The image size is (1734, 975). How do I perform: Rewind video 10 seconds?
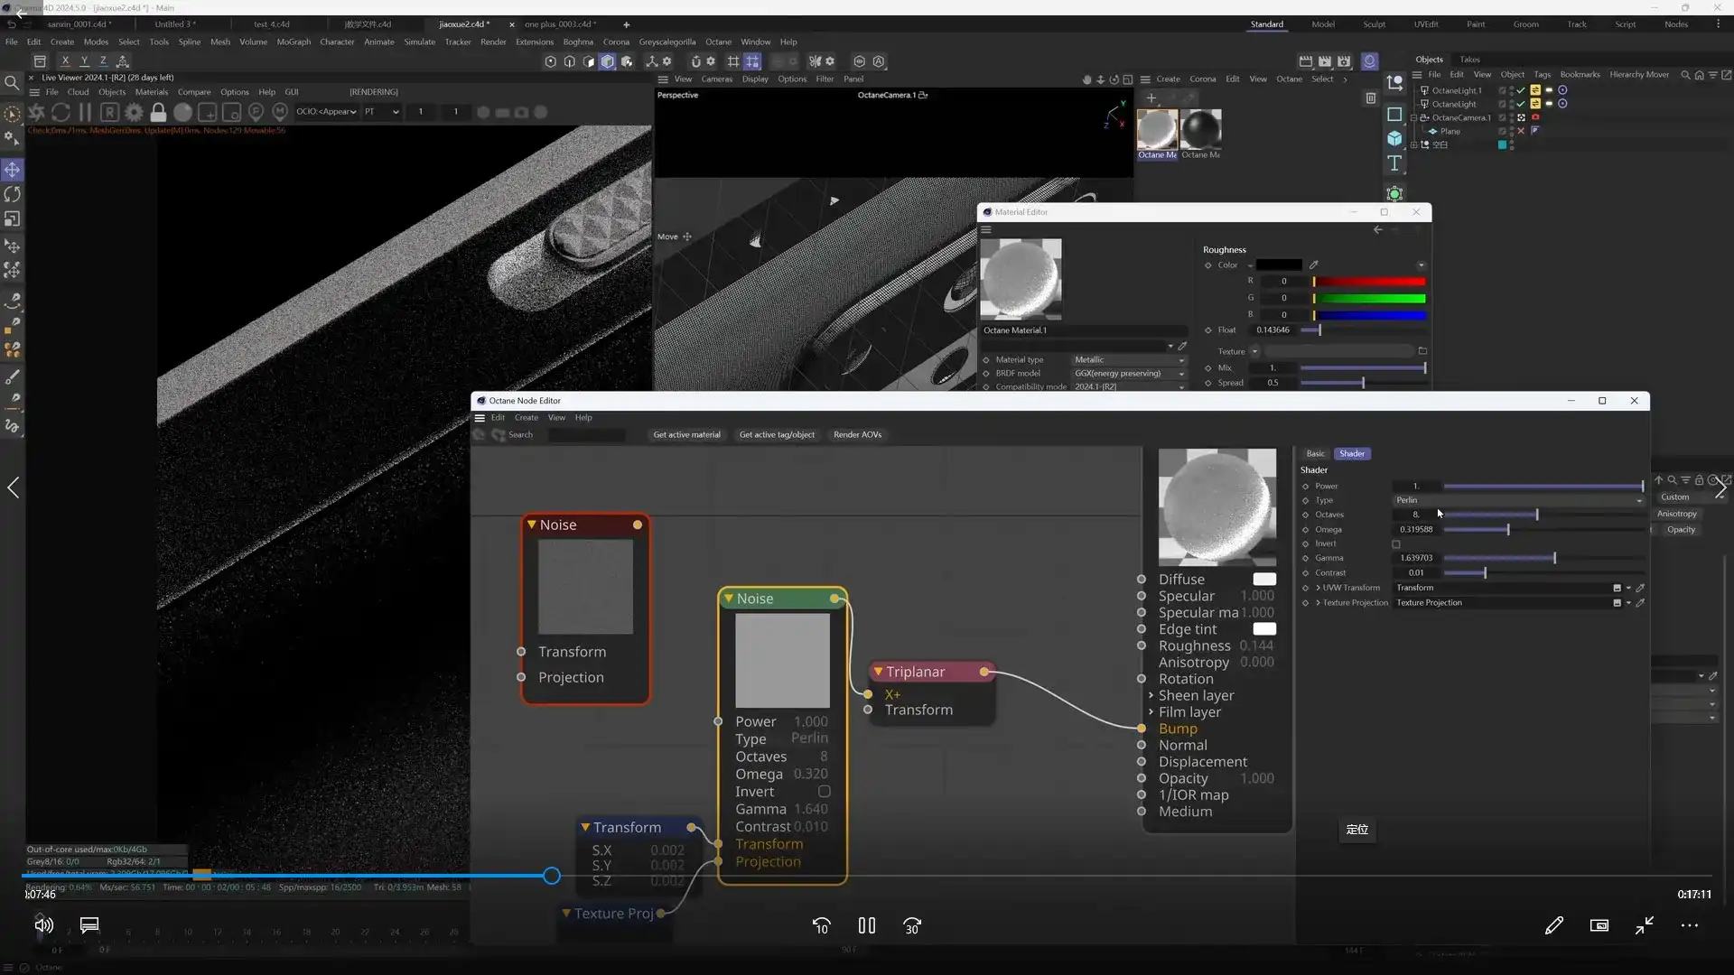pos(821,925)
